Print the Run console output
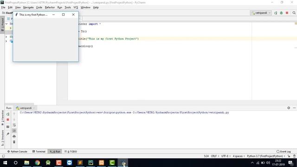 click(14, 136)
